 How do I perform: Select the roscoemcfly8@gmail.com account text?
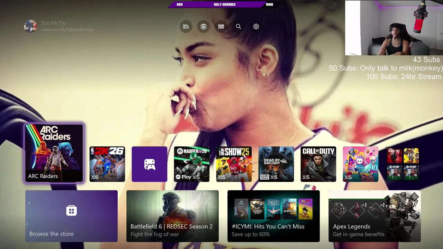(x=67, y=30)
